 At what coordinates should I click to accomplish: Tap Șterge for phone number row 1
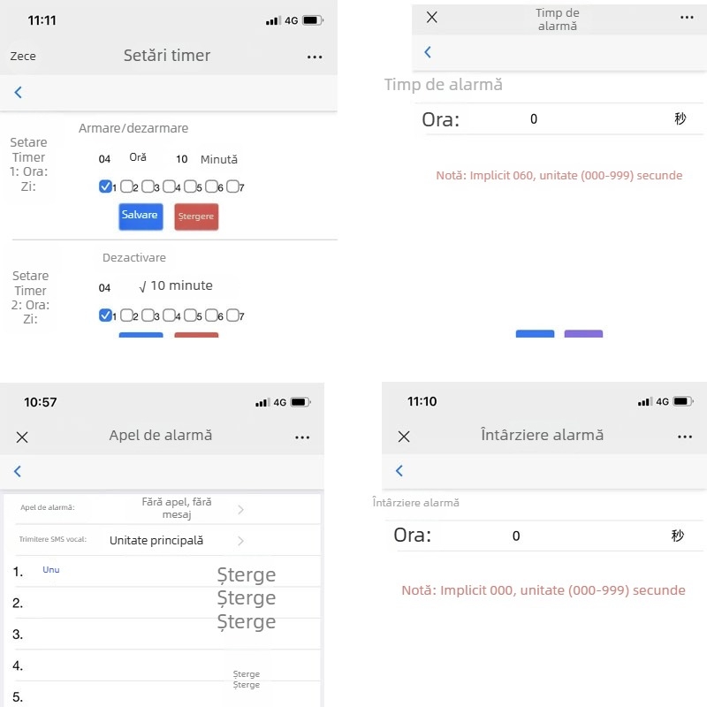[x=247, y=575]
